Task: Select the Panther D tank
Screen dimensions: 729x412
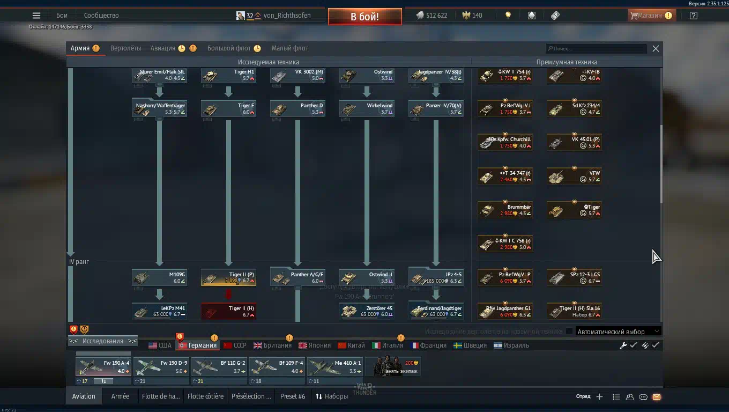Action: [x=297, y=109]
